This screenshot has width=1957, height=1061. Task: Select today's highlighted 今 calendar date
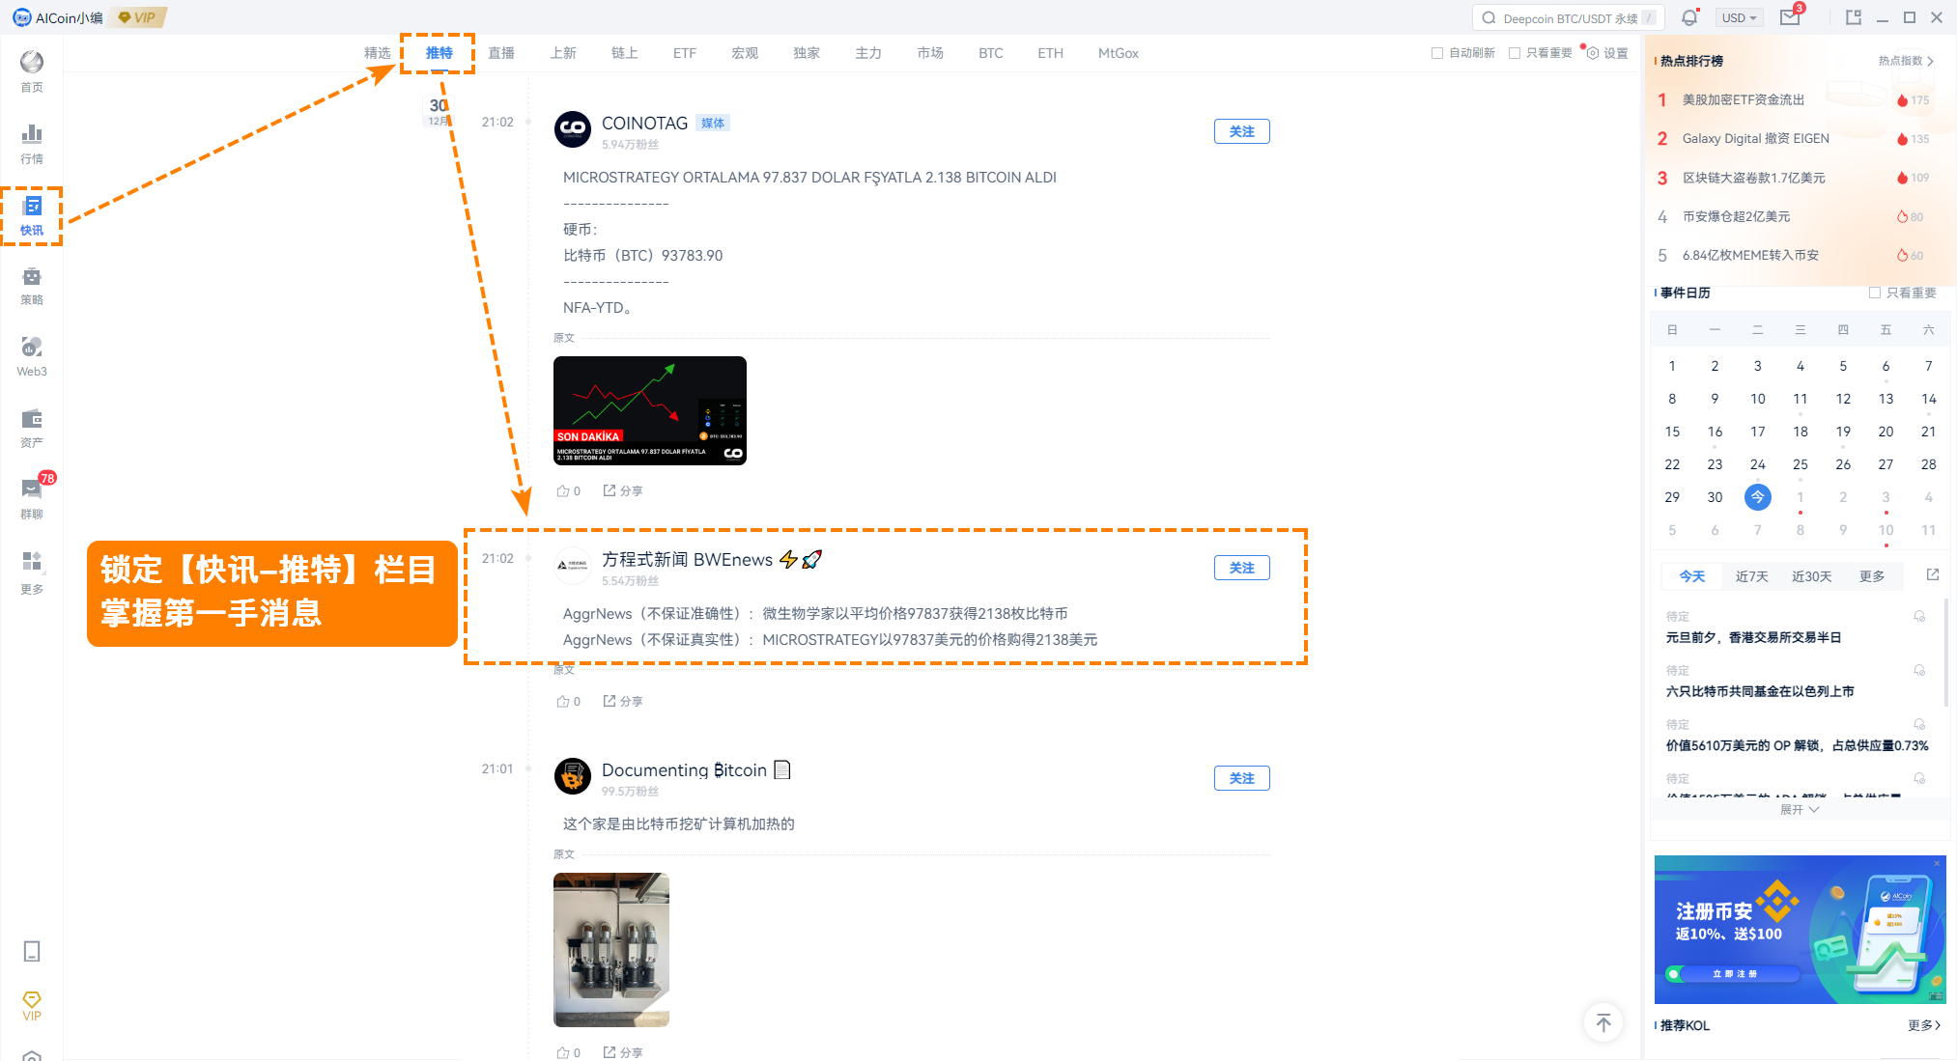coord(1758,497)
